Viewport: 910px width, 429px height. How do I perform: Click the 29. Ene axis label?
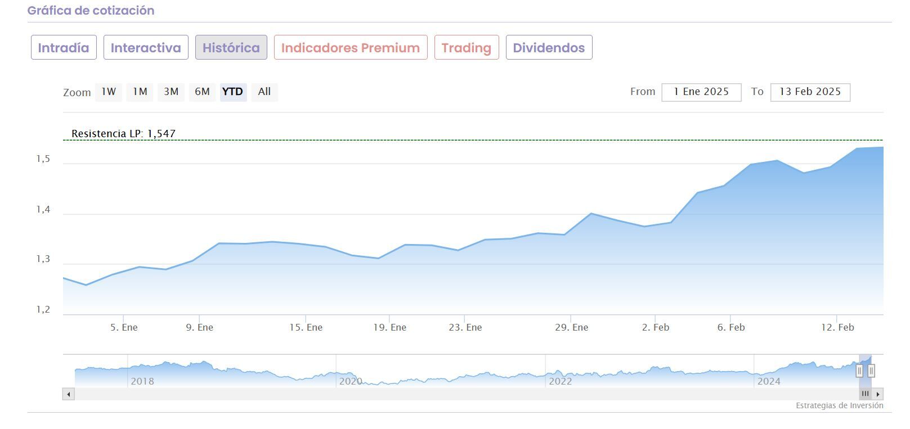[x=572, y=327]
